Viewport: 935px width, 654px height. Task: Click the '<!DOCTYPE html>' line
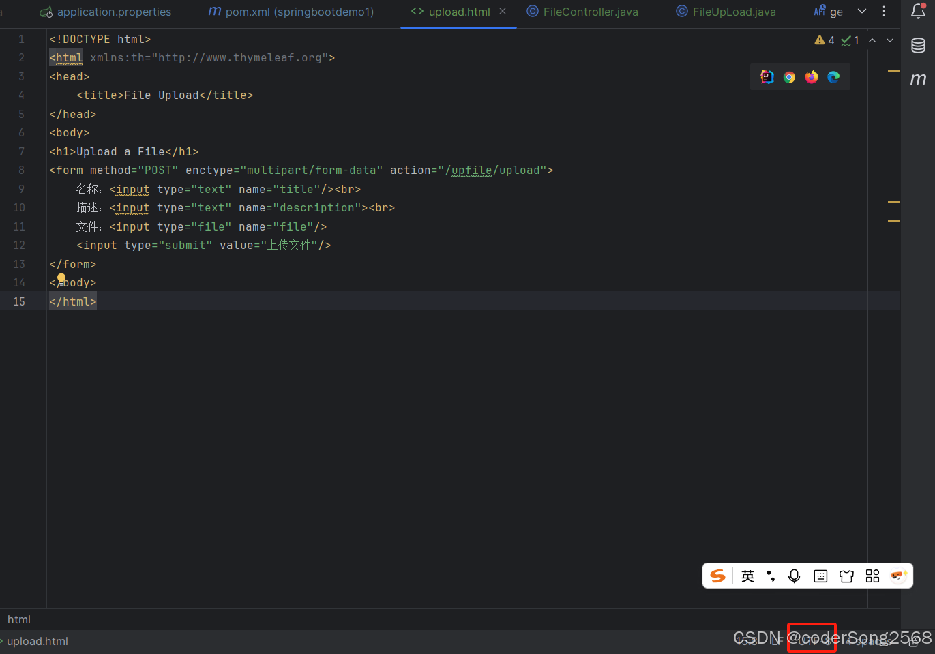tap(100, 40)
